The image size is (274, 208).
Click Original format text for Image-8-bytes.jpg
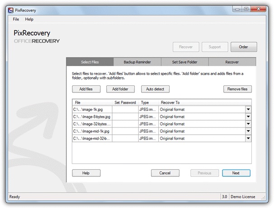[172, 117]
